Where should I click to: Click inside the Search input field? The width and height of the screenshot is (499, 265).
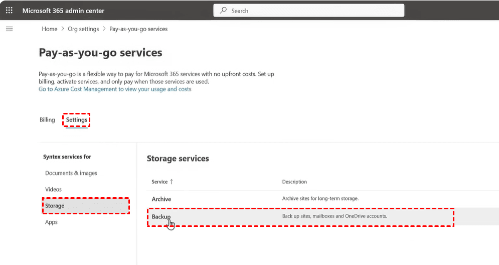[311, 11]
